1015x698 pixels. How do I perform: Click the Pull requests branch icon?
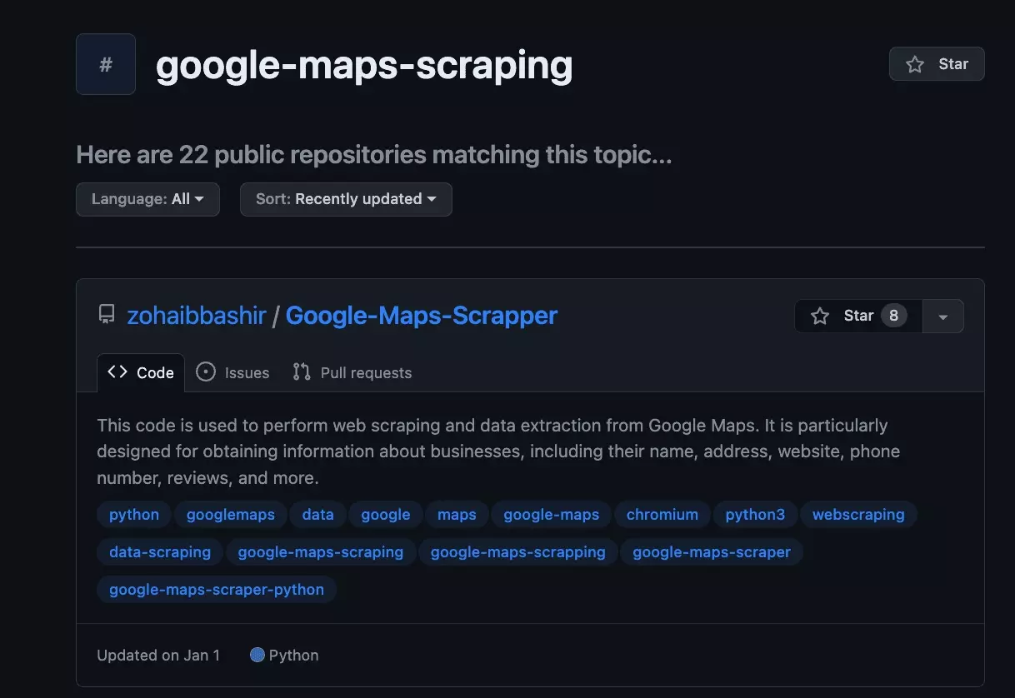coord(302,371)
